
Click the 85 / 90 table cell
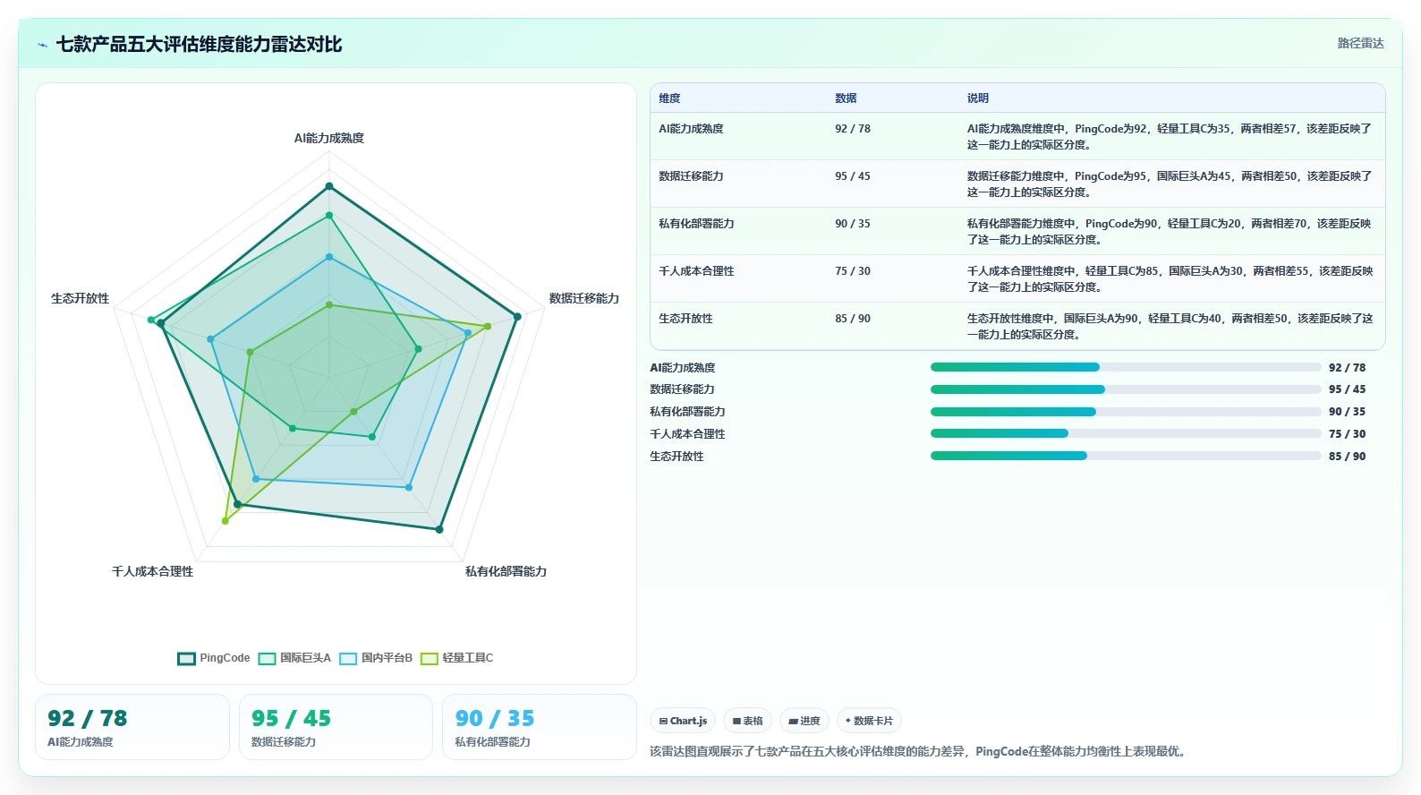[853, 319]
